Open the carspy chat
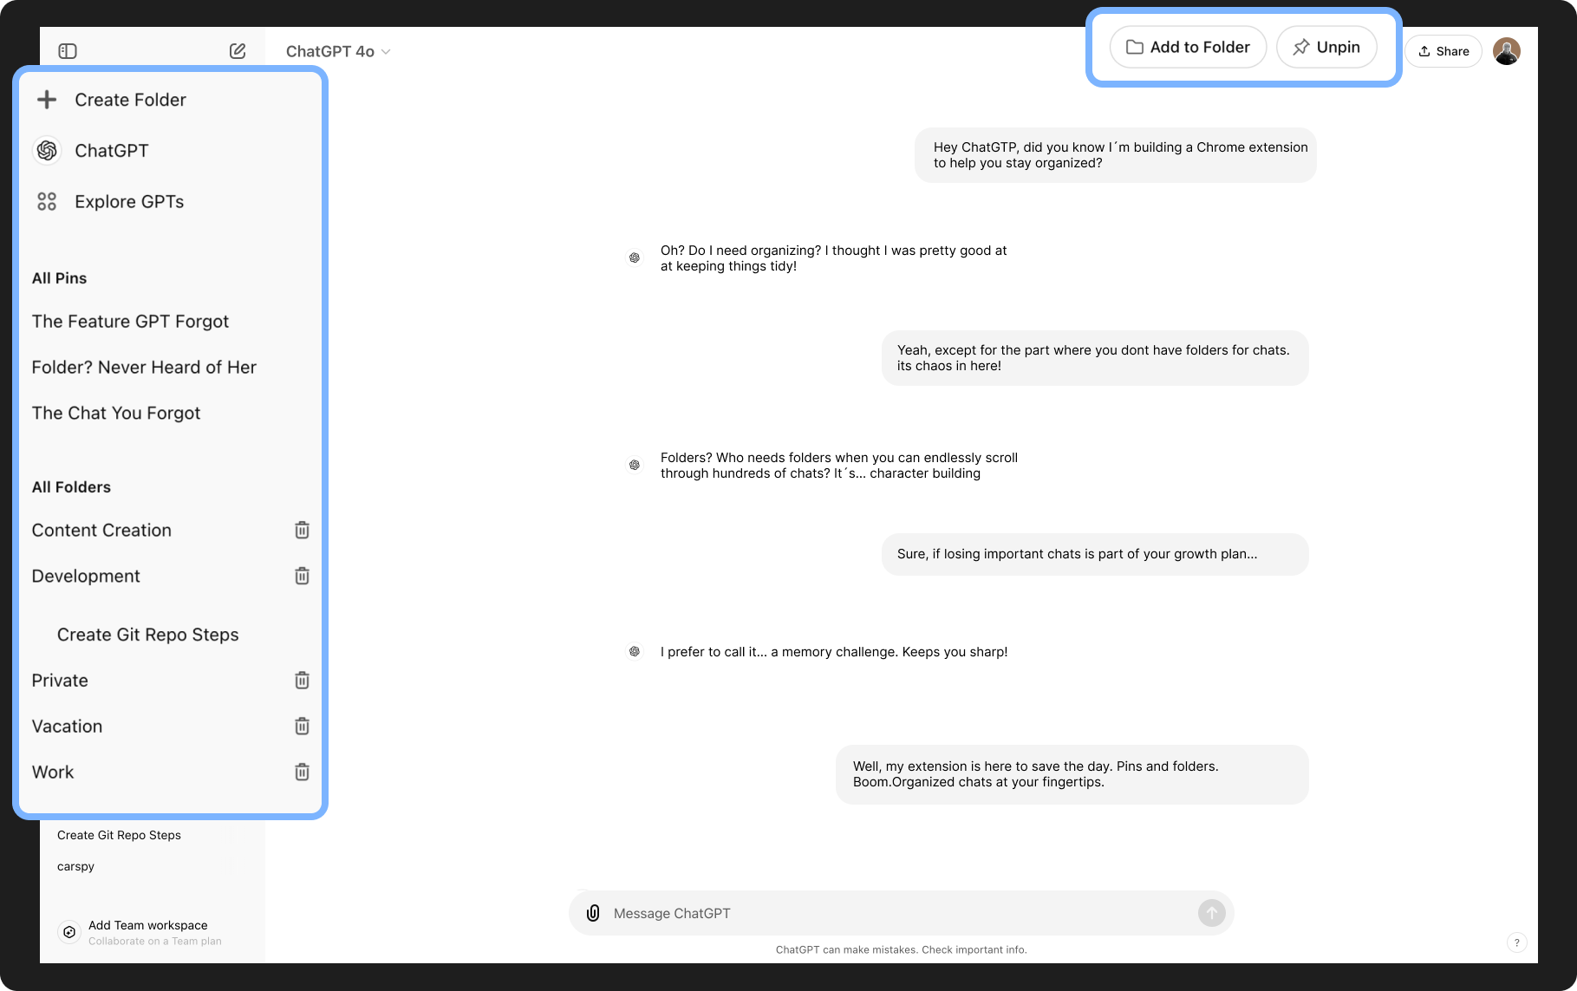Image resolution: width=1577 pixels, height=991 pixels. coord(75,866)
